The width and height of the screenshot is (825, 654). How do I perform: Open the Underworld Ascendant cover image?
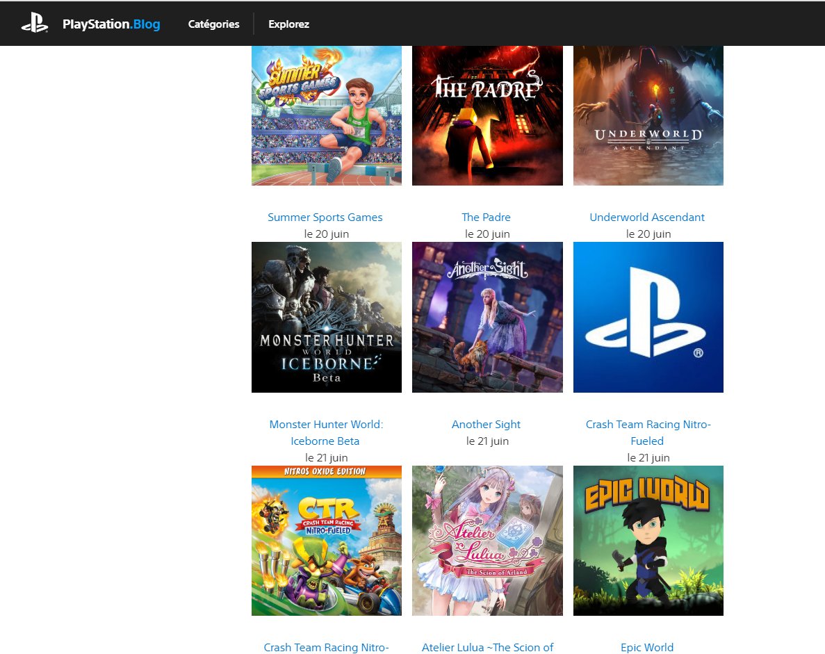[648, 115]
